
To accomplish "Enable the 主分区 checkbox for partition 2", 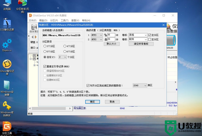I will (x=150, y=39).
